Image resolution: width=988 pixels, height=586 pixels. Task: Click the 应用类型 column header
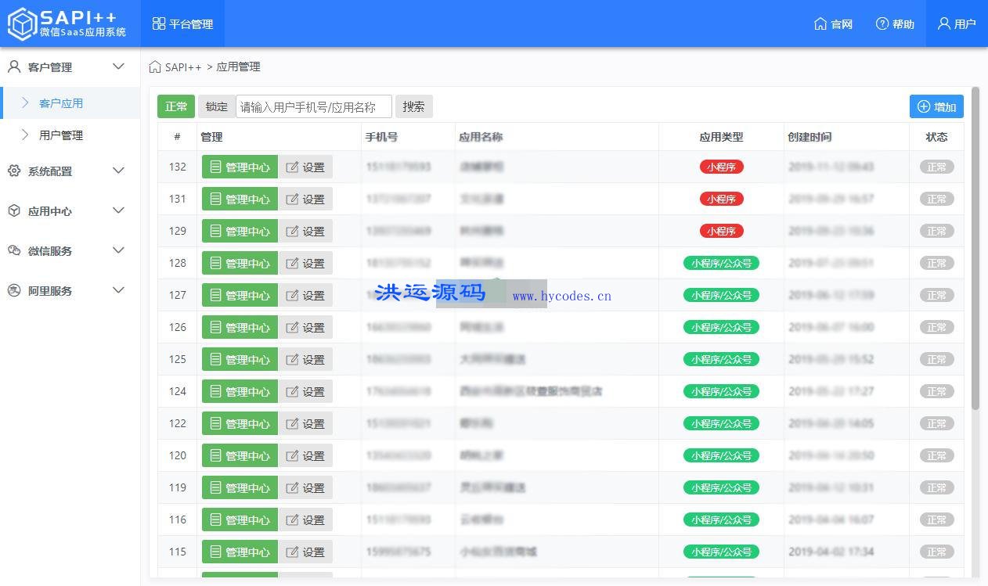[721, 137]
